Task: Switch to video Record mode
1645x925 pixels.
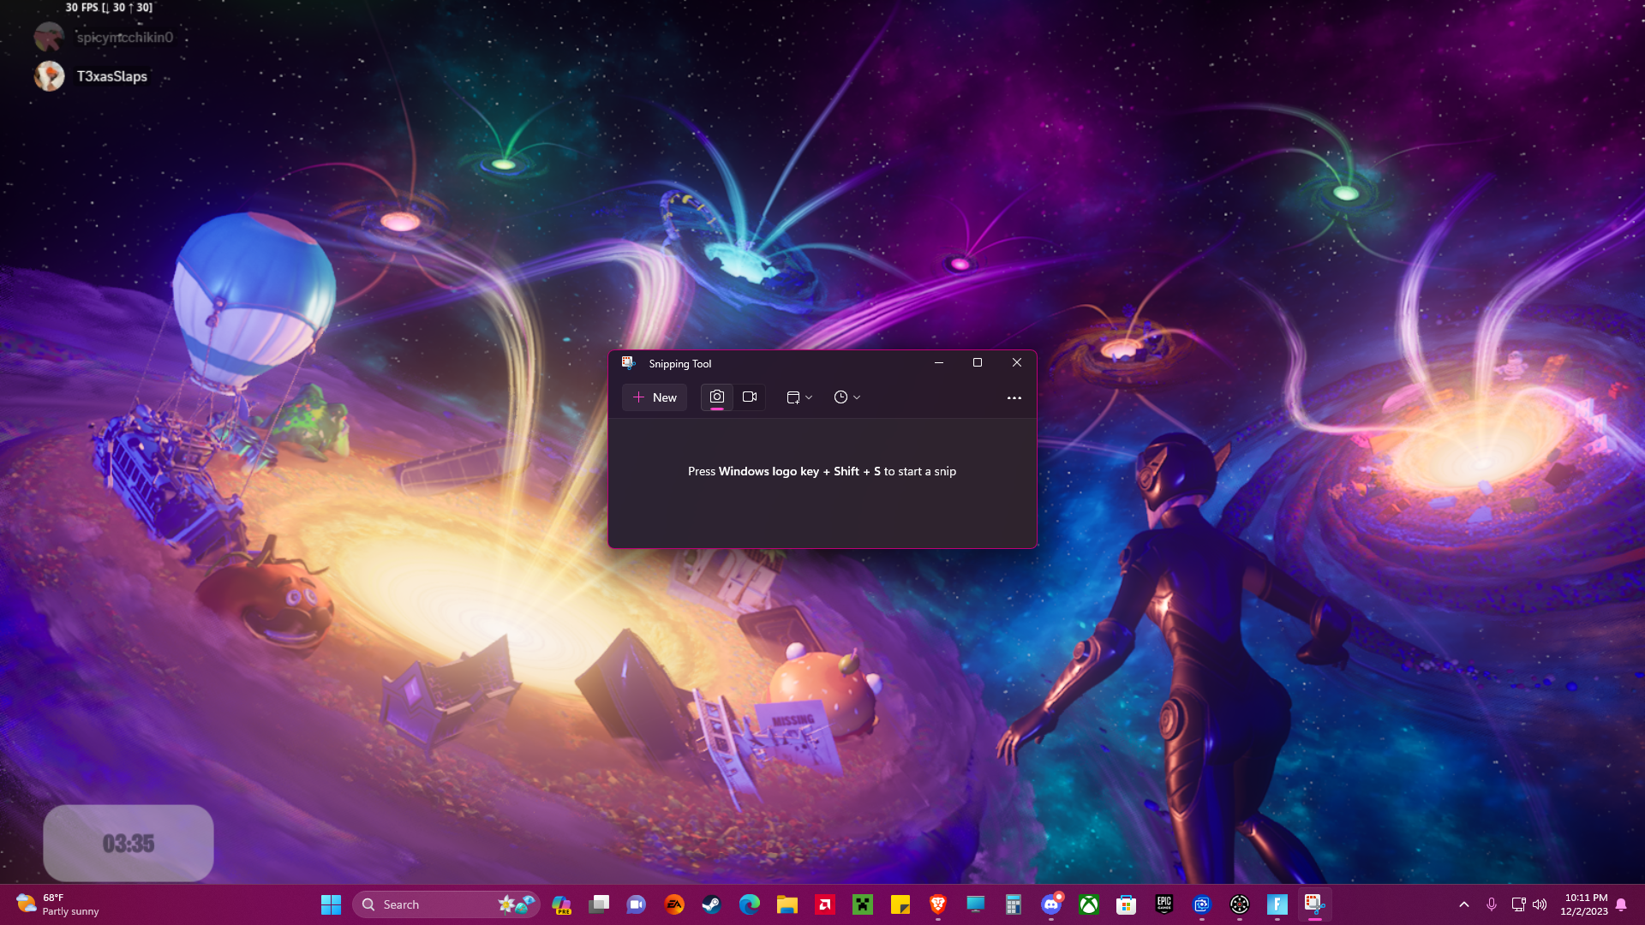Action: pyautogui.click(x=750, y=397)
